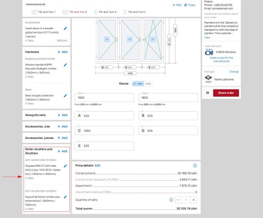Add a Mosquito nets item
Screen dimensions: 263x218
tap(63, 115)
